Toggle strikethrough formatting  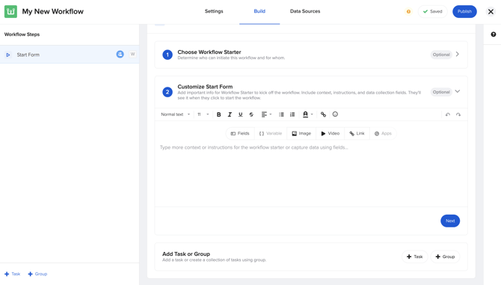pyautogui.click(x=251, y=114)
